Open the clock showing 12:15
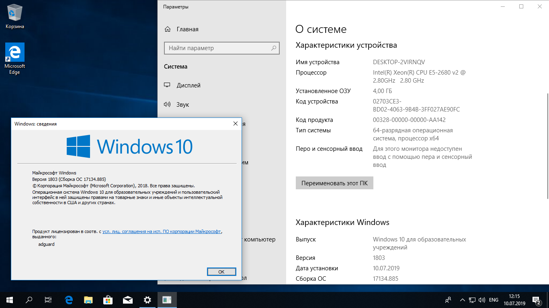Image resolution: width=549 pixels, height=308 pixels. pos(514,300)
